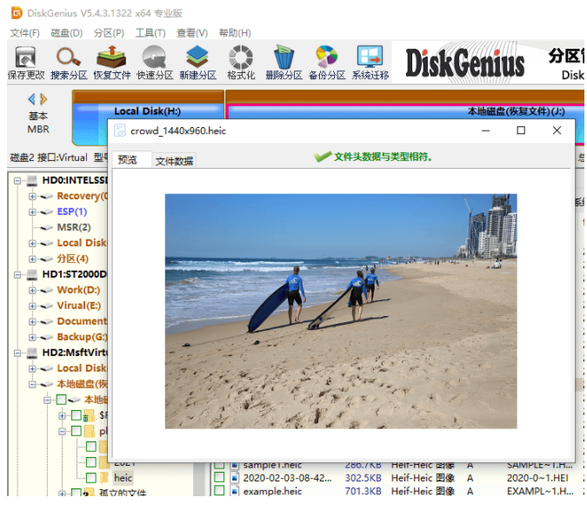This screenshot has width=587, height=511.
Task: Click the ESP(1) partition in tree
Action: point(72,212)
